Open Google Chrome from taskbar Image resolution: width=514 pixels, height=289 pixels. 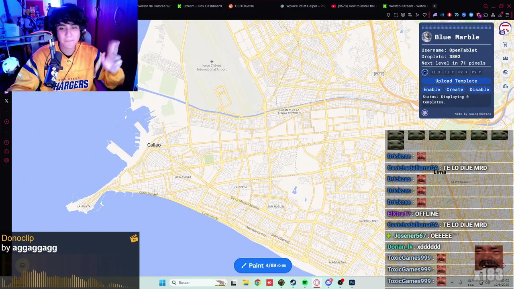tap(258, 283)
